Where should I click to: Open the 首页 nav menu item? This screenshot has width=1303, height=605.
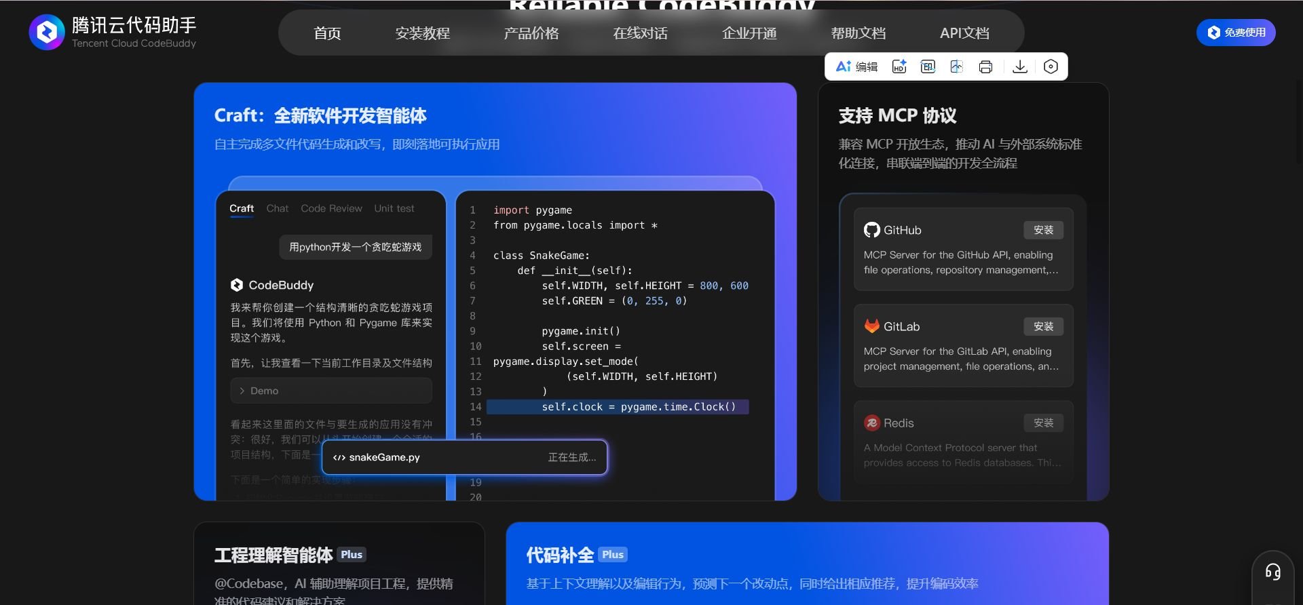[327, 33]
